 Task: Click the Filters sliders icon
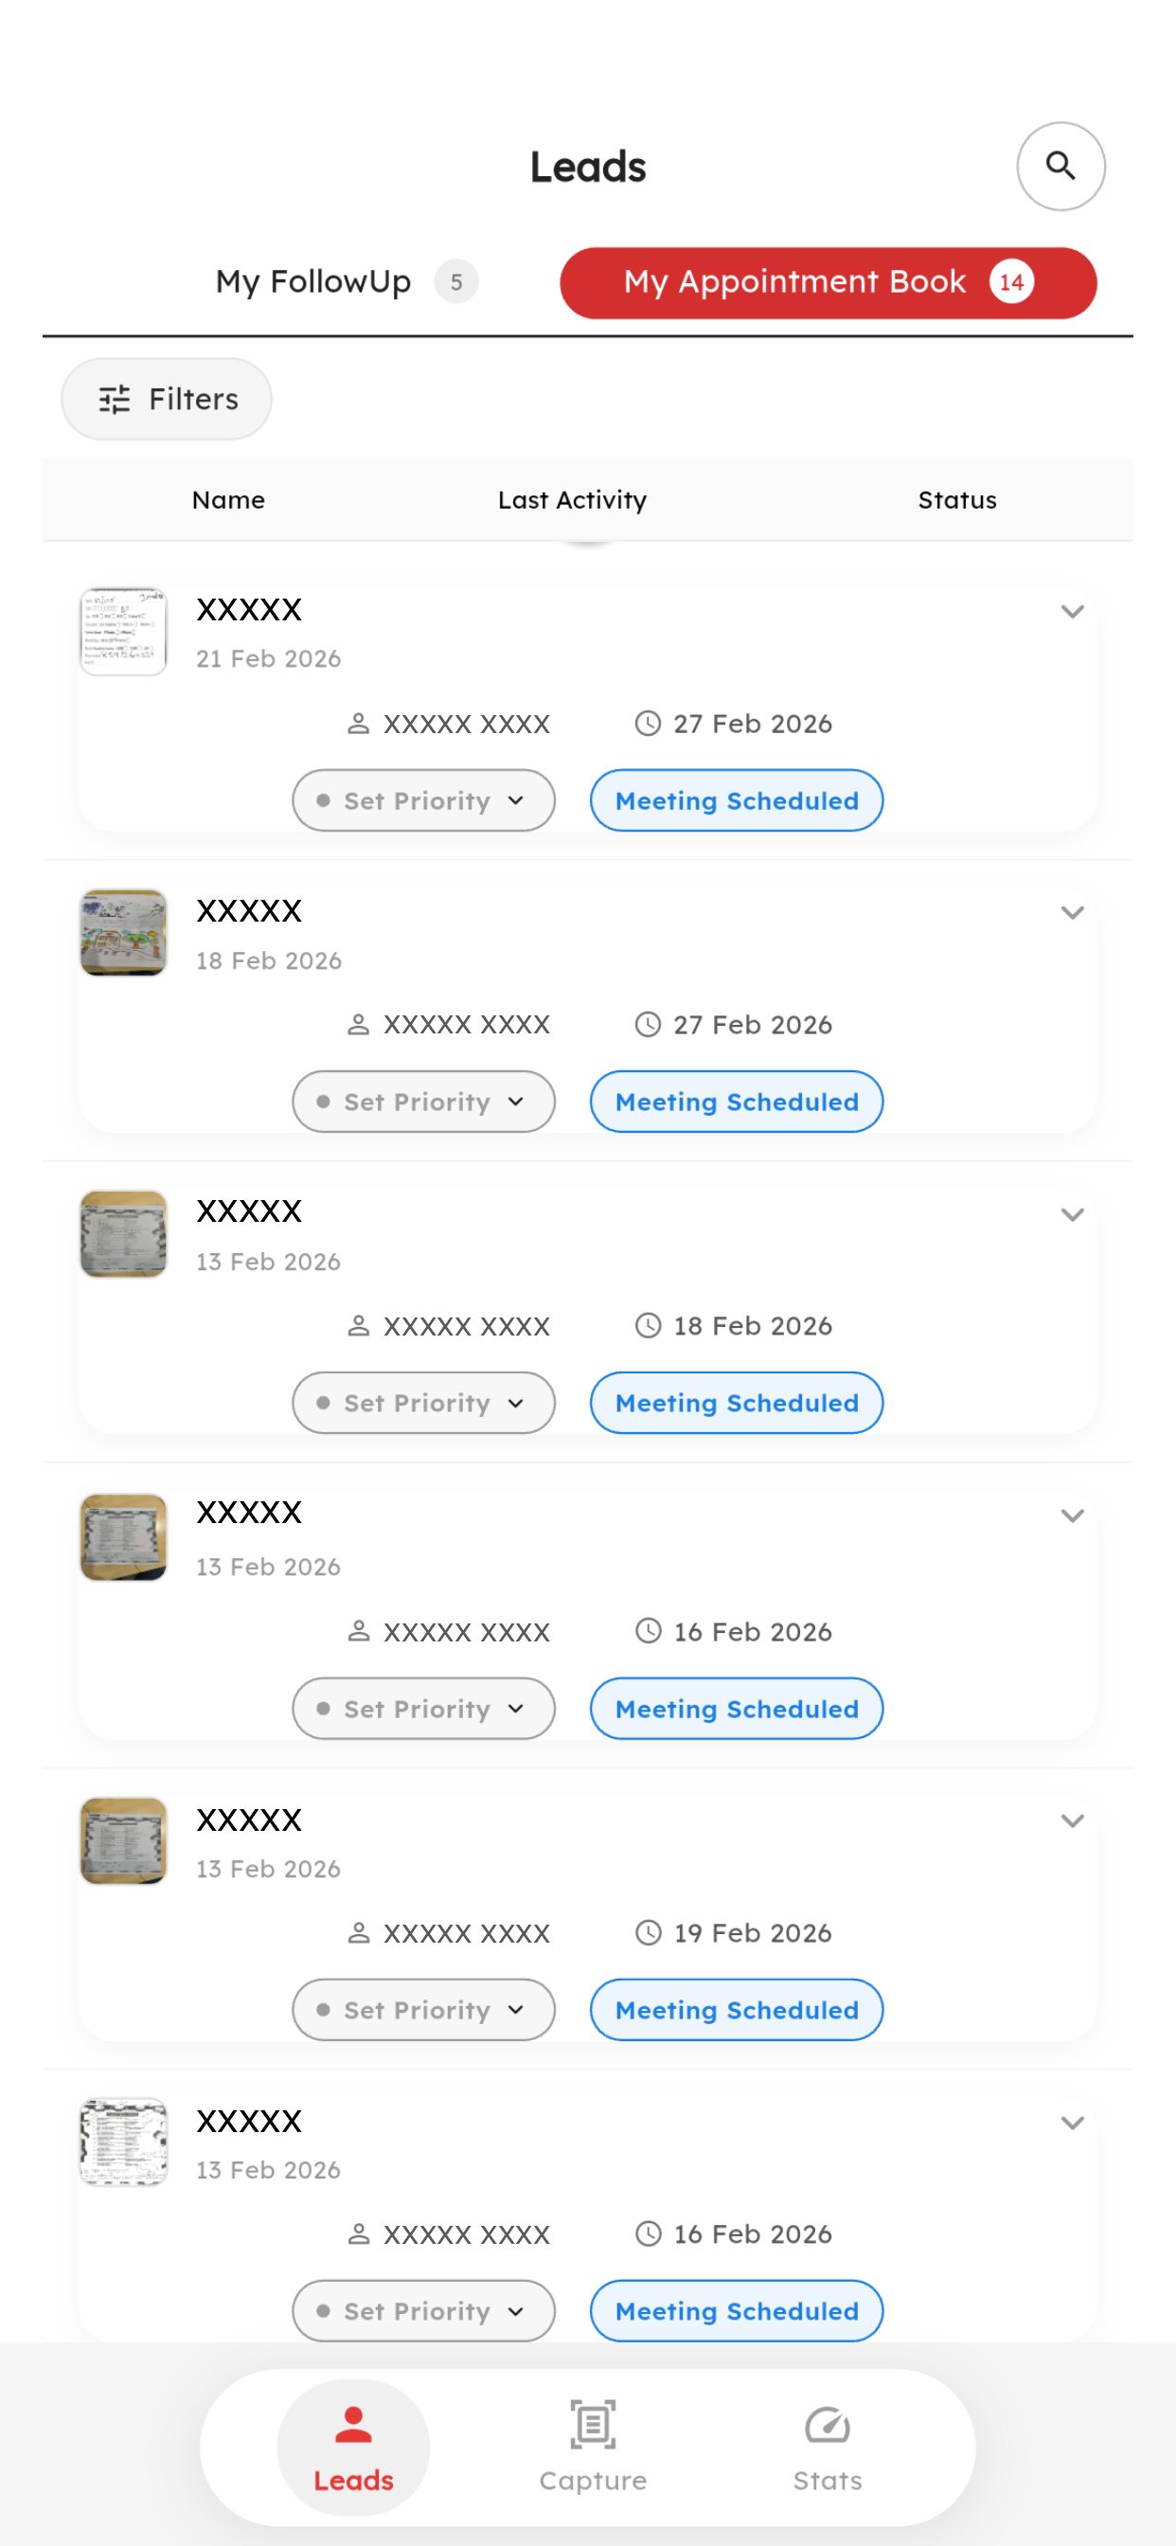(x=115, y=400)
